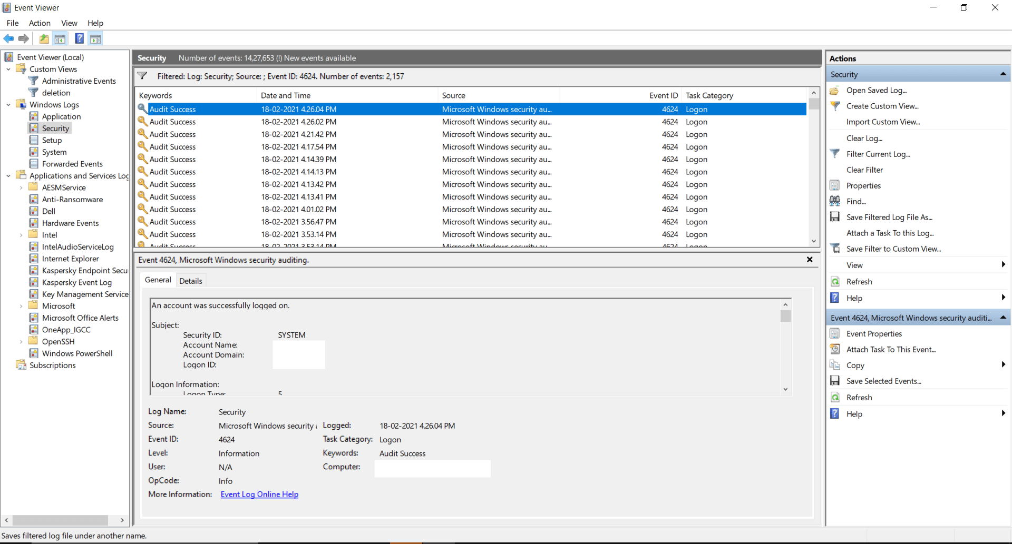This screenshot has width=1012, height=544.
Task: Click Refresh under Security actions
Action: pos(859,282)
